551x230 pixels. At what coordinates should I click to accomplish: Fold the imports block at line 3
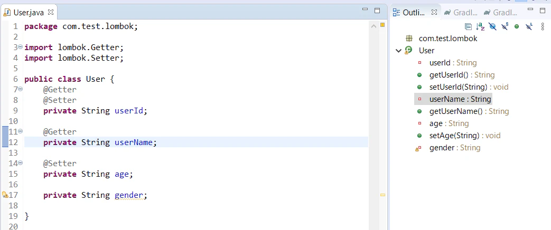click(20, 46)
